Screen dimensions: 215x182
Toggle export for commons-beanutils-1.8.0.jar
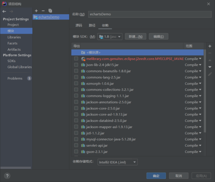pos(76,71)
